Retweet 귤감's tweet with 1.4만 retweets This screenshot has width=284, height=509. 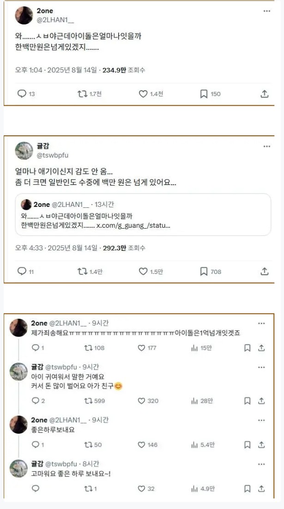pyautogui.click(x=82, y=272)
